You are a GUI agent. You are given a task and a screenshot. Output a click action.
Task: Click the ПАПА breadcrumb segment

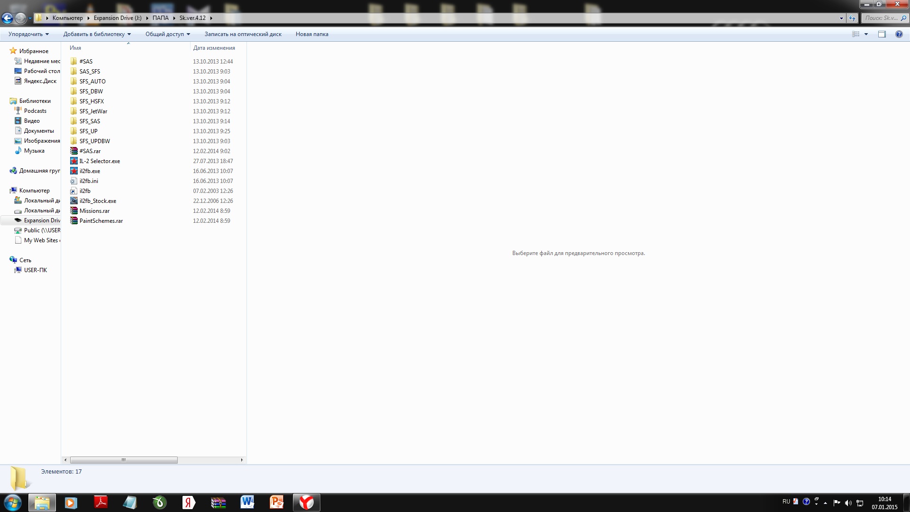(160, 18)
